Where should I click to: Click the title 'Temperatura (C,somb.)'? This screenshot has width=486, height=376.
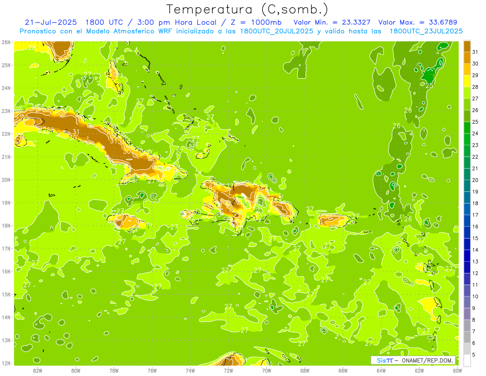247,9
